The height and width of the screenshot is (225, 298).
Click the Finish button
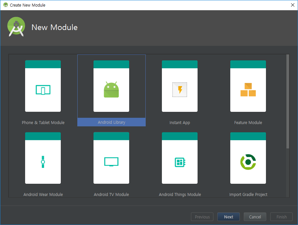coord(281,217)
